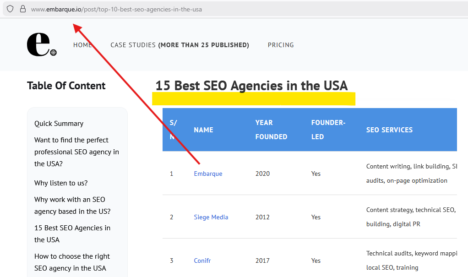Visit the Siege Media agency link
The image size is (468, 277).
click(211, 217)
